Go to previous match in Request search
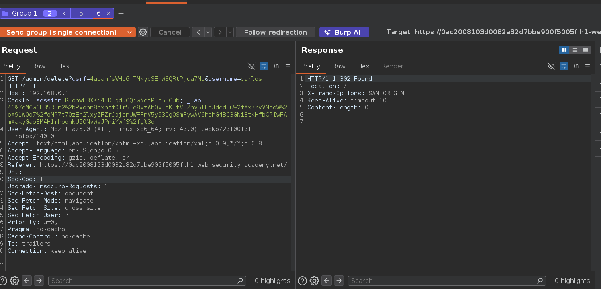 (27, 281)
